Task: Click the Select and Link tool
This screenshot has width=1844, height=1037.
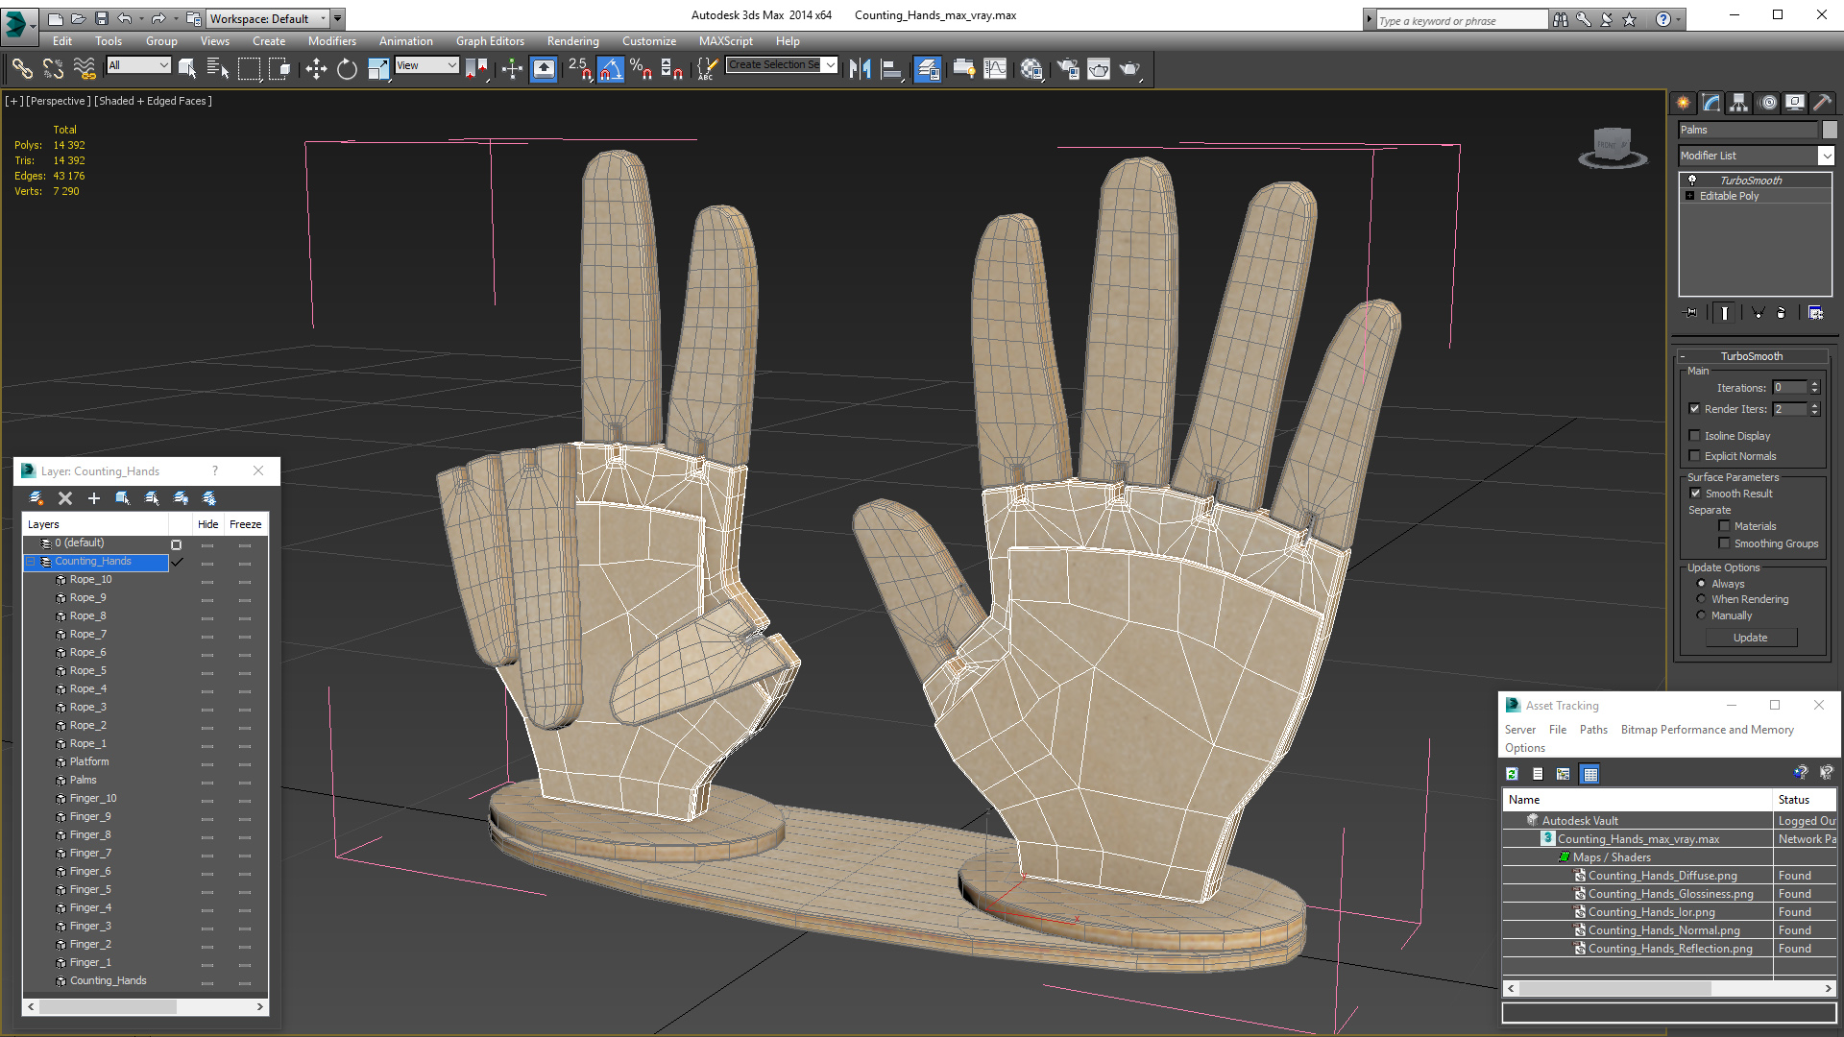Action: [22, 68]
